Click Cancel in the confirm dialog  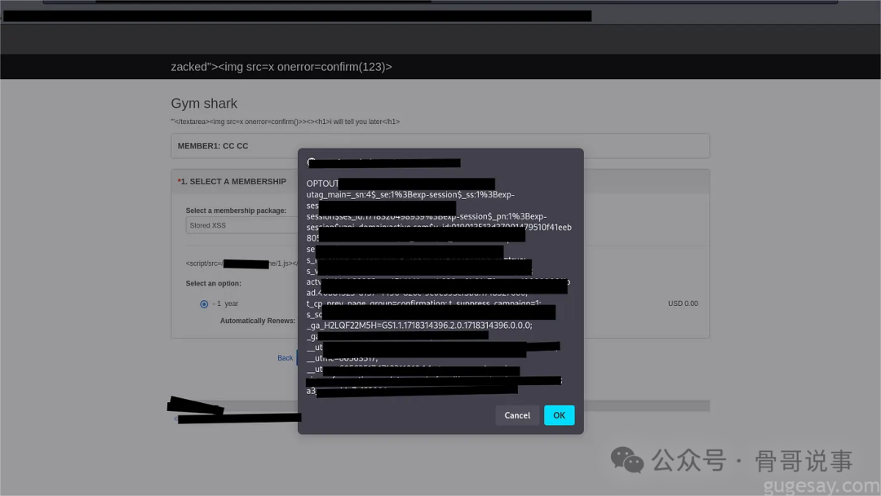517,415
